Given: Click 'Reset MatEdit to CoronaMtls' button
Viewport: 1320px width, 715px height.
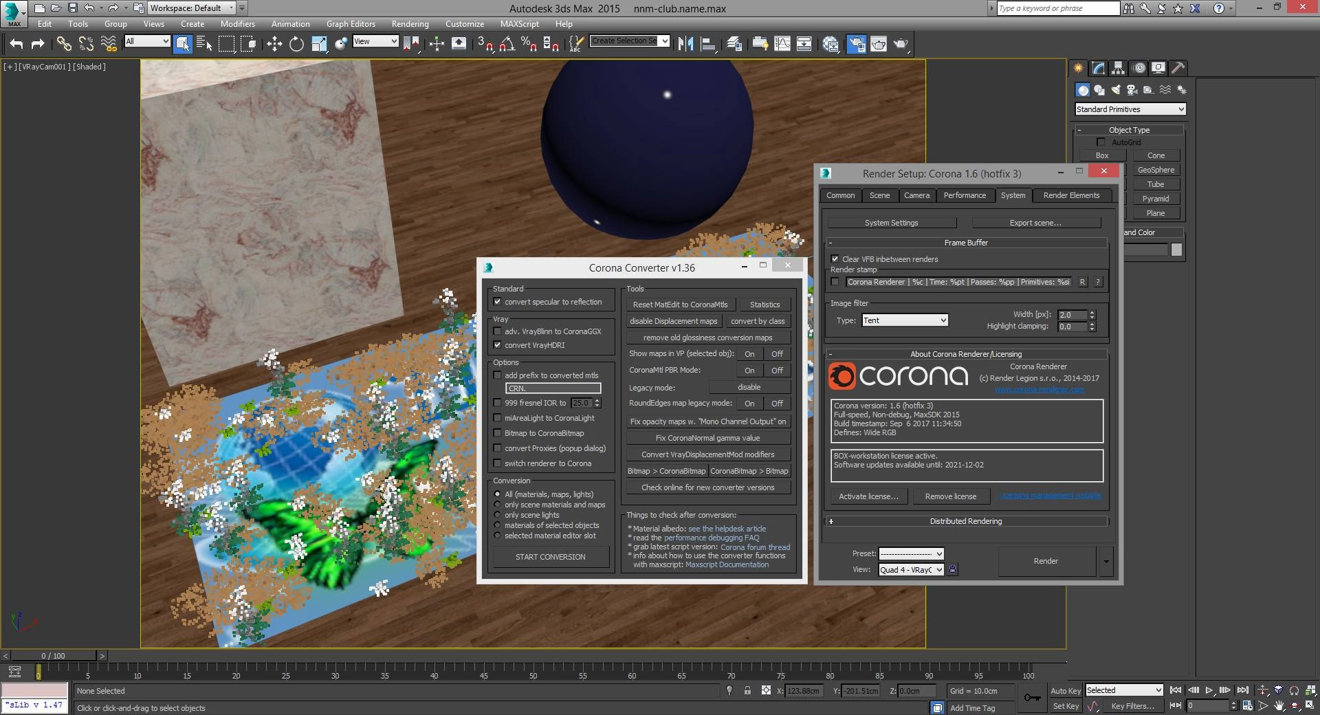Looking at the screenshot, I should tap(681, 305).
